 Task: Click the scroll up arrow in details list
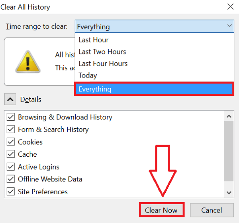229,116
